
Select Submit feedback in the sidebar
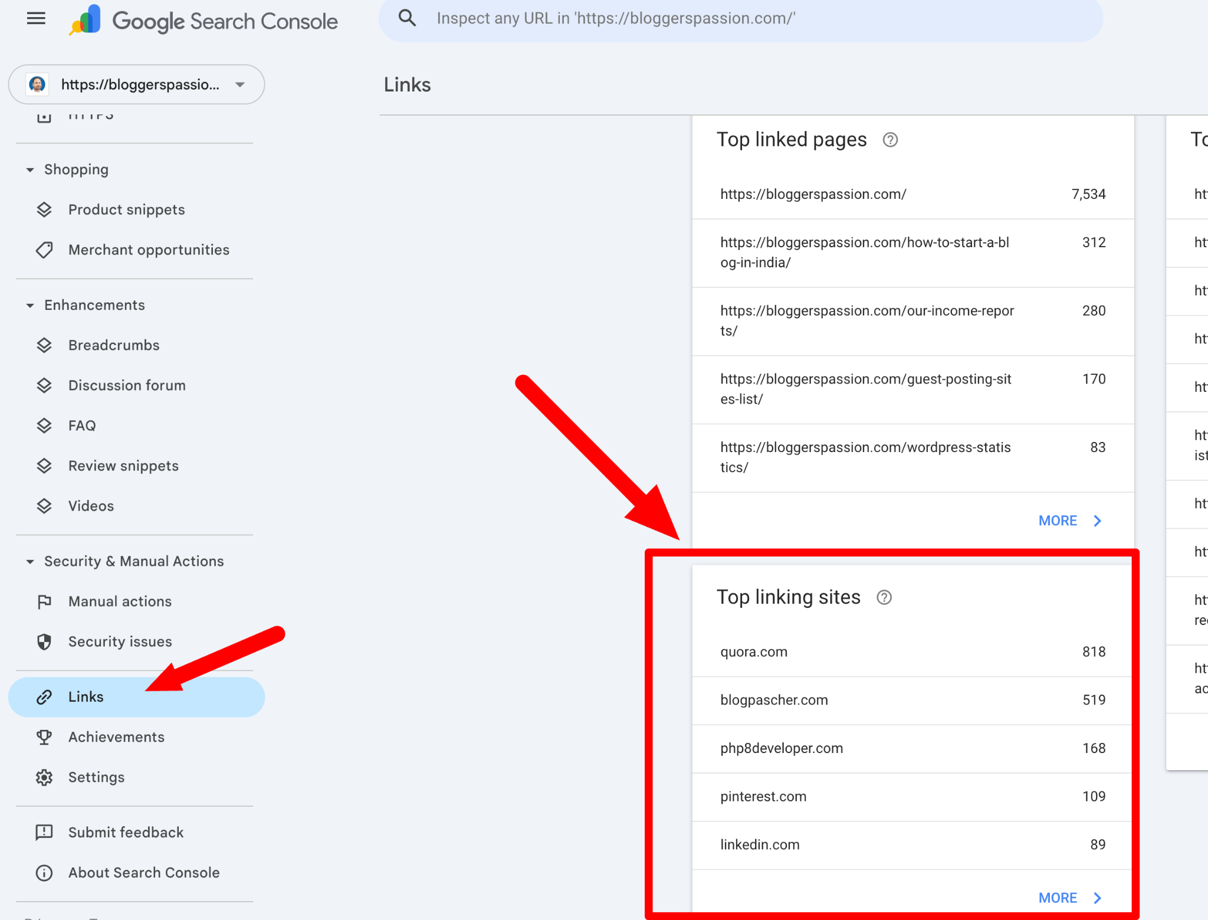point(125,832)
